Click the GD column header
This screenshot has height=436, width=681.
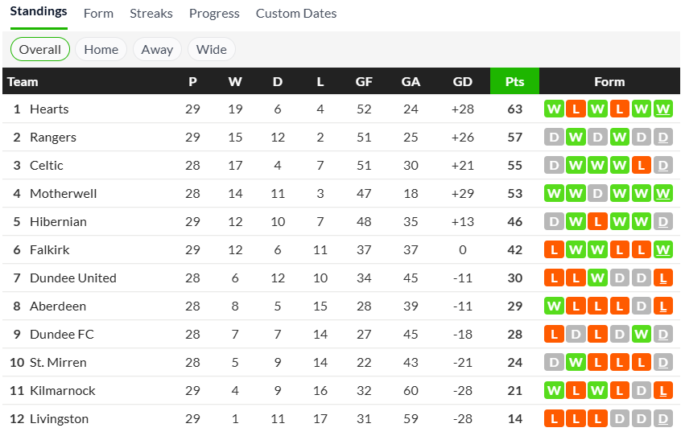[463, 81]
